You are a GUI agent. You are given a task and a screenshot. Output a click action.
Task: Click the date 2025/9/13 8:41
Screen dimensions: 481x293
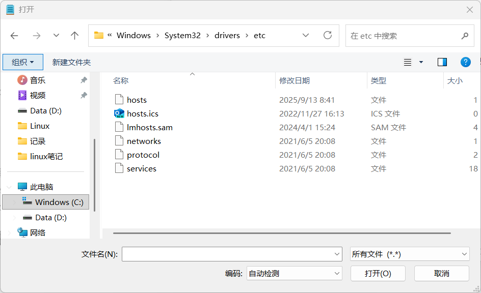tap(307, 100)
